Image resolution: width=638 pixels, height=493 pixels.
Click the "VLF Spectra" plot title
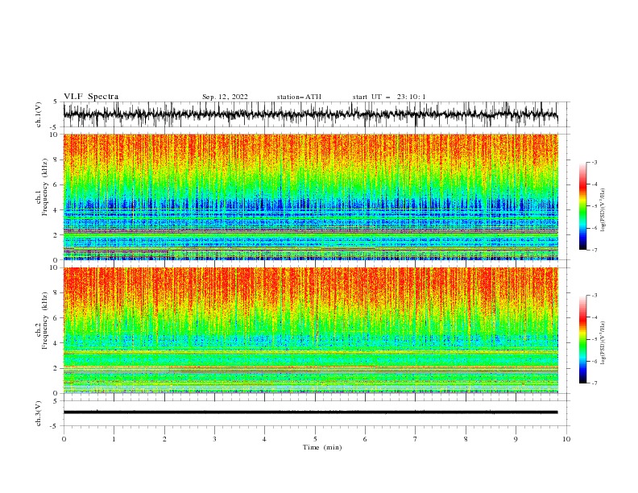91,97
